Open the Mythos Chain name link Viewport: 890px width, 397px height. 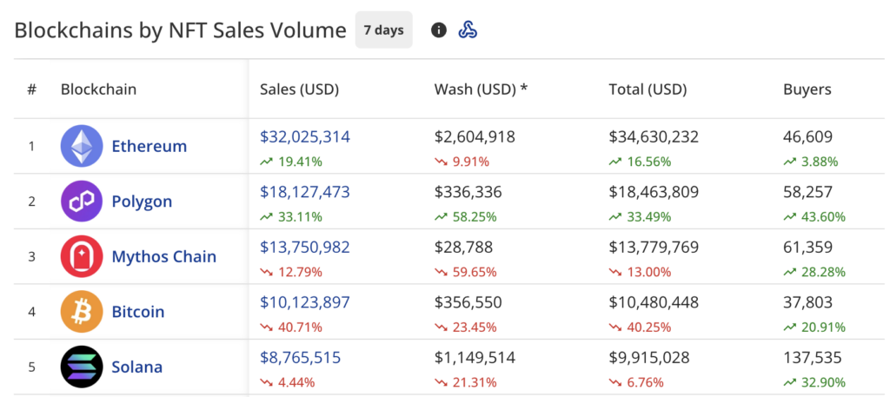pyautogui.click(x=163, y=256)
